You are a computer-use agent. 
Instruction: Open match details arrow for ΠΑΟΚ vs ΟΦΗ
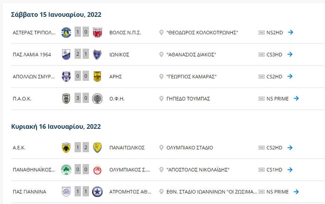tap(296, 99)
